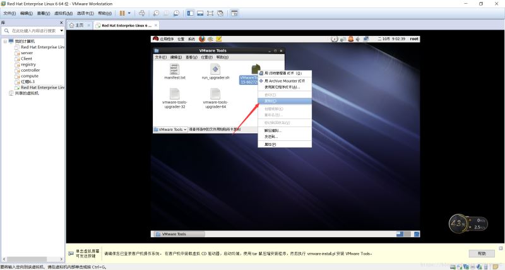Expand the library search filter dropdown
The width and height of the screenshot is (505, 270).
[x=61, y=30]
